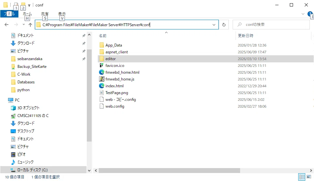This screenshot has width=314, height=181.
Task: Open pinned ピクチャ in quick access
Action: pyautogui.click(x=23, y=51)
